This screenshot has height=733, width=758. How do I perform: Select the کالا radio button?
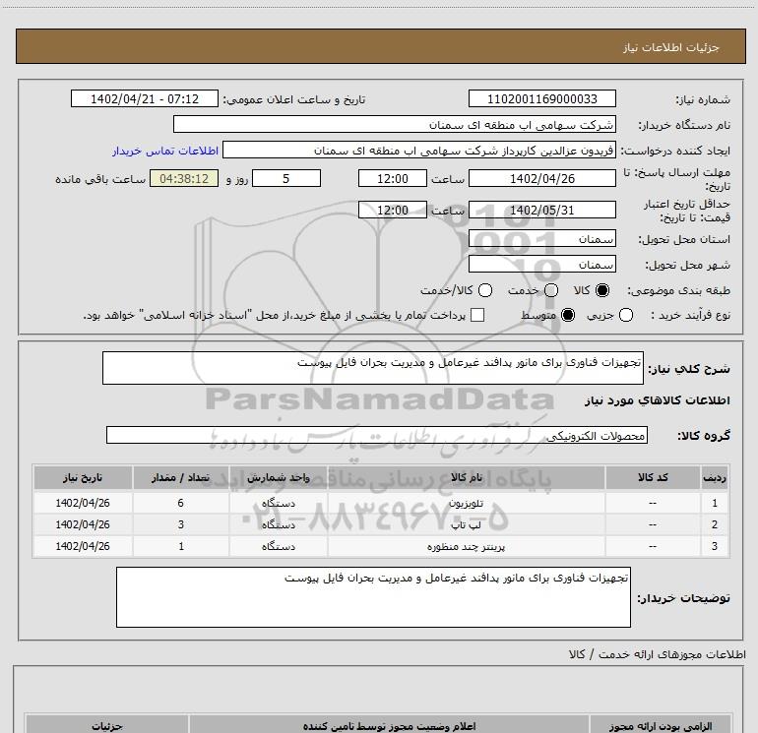pos(602,290)
